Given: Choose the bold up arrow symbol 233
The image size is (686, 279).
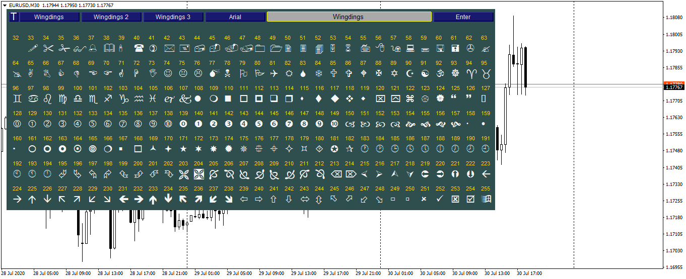Looking at the screenshot, I should point(153,199).
